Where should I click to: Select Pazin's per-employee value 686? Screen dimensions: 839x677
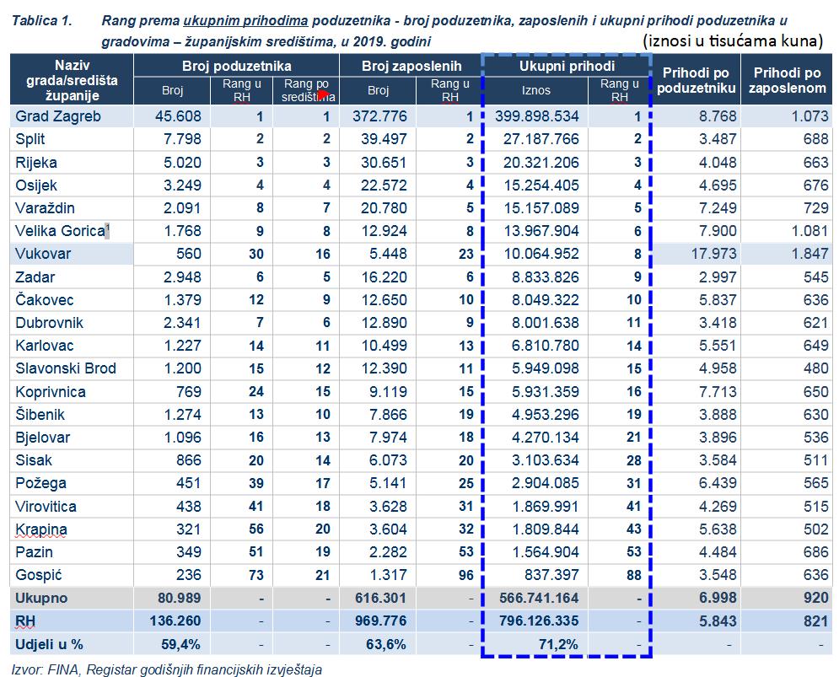click(816, 551)
